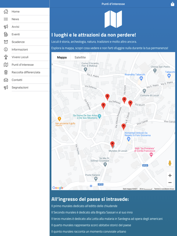Viewport: 177px width, 236px height.
Task: Click red marker on Murales di Loculi
Action: 112,144
